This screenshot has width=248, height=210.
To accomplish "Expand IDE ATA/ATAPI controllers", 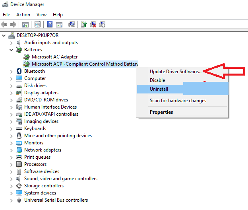I will click(x=11, y=115).
